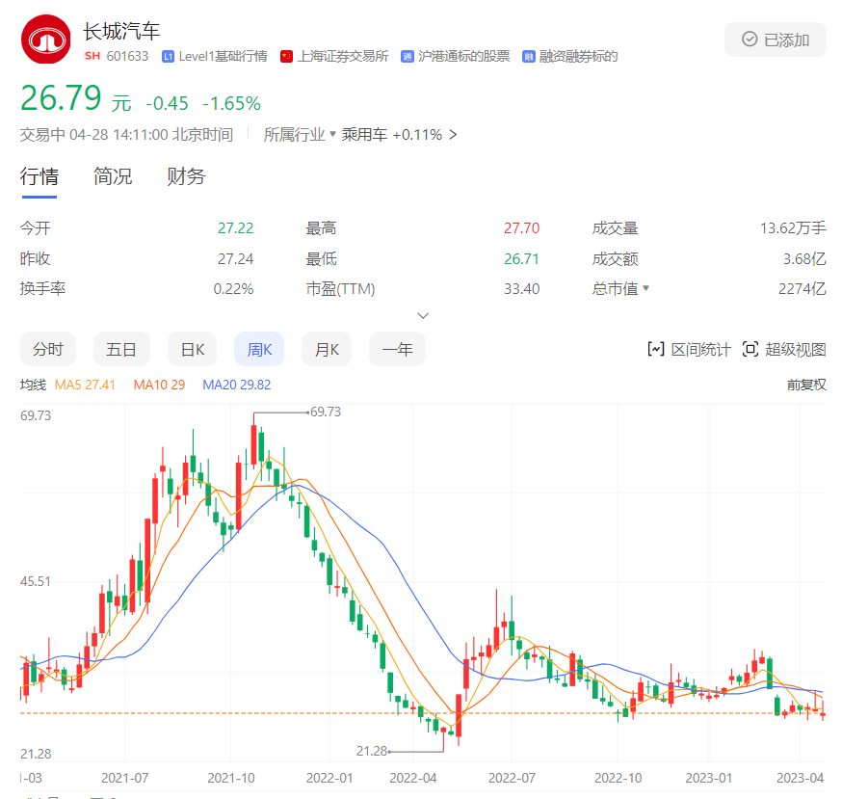Open the 所属行业 dropdown arrow
Image resolution: width=842 pixels, height=799 pixels.
tap(332, 134)
